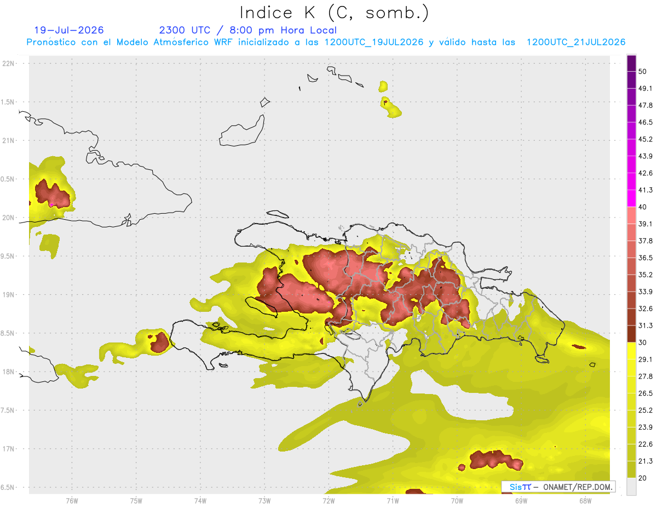Click the '74W' longitude label
Image resolution: width=657 pixels, height=508 pixels.
200,501
